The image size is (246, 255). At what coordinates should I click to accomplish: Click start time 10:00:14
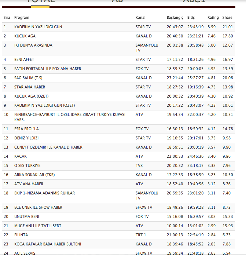[x=175, y=226]
